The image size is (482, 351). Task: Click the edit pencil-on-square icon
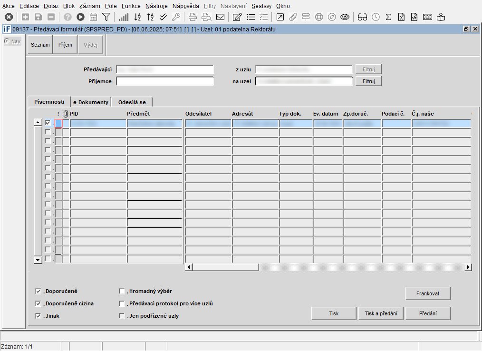coord(237,17)
